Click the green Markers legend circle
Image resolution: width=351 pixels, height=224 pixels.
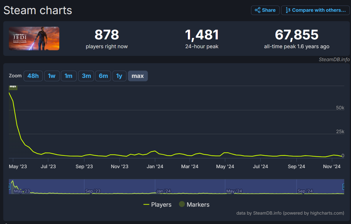[x=182, y=204]
